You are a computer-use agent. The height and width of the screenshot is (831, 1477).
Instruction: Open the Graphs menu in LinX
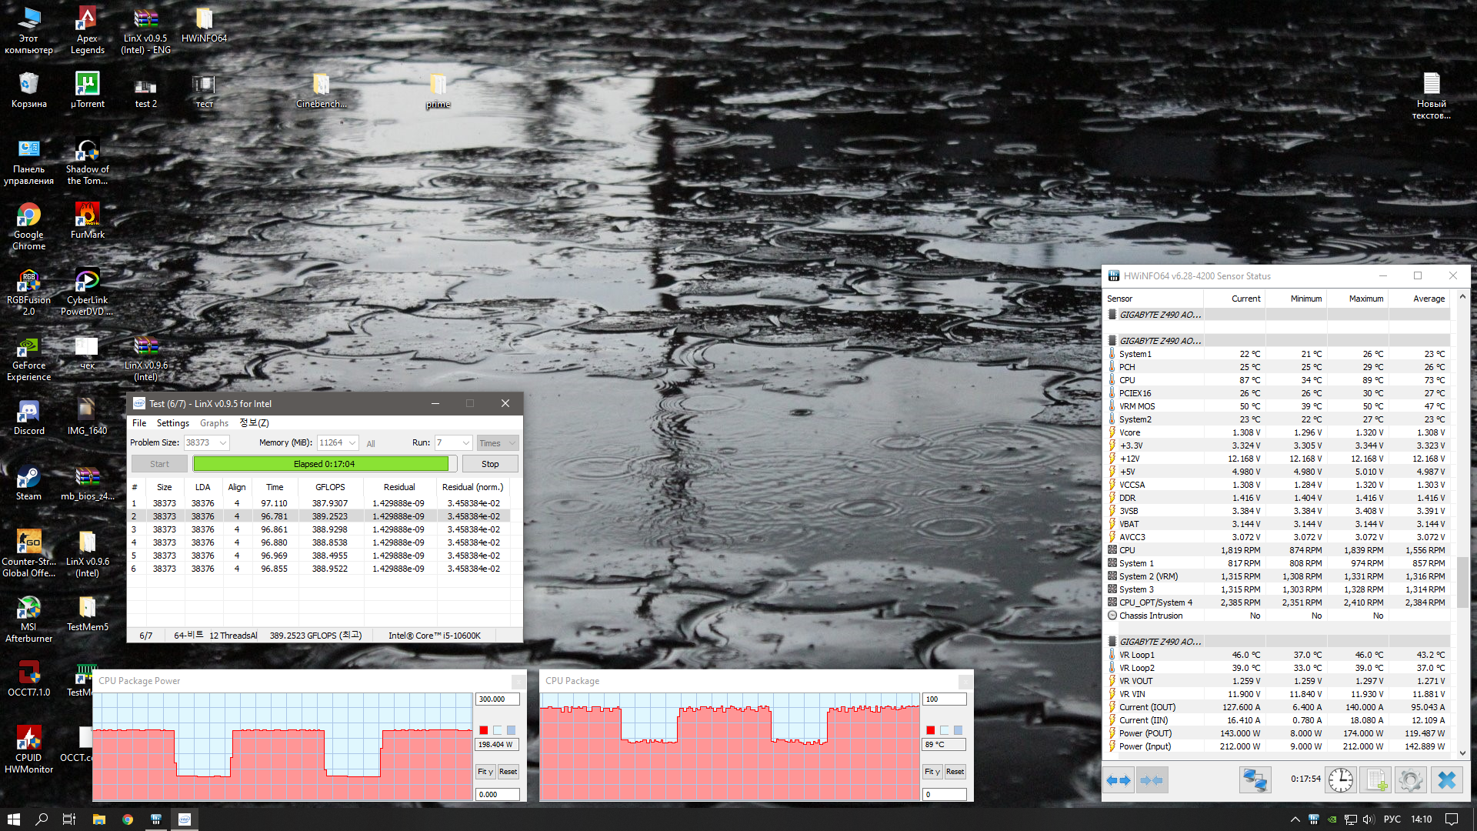[x=214, y=423]
